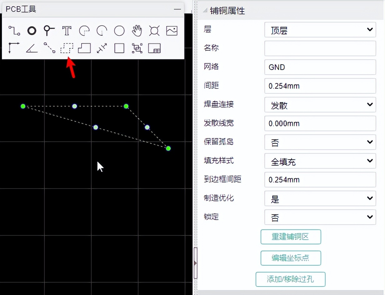Select the text tool

pyautogui.click(x=66, y=30)
